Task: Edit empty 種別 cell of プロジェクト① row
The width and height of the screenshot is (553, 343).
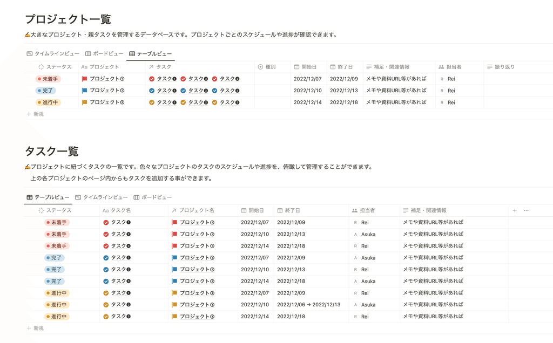Action: tap(273, 79)
